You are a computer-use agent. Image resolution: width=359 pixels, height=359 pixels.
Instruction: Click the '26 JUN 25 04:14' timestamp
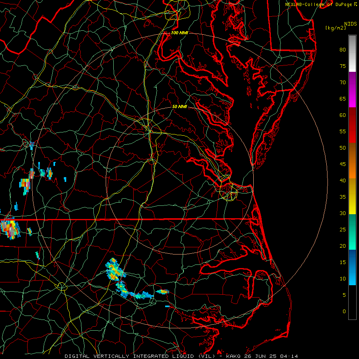coord(271,356)
